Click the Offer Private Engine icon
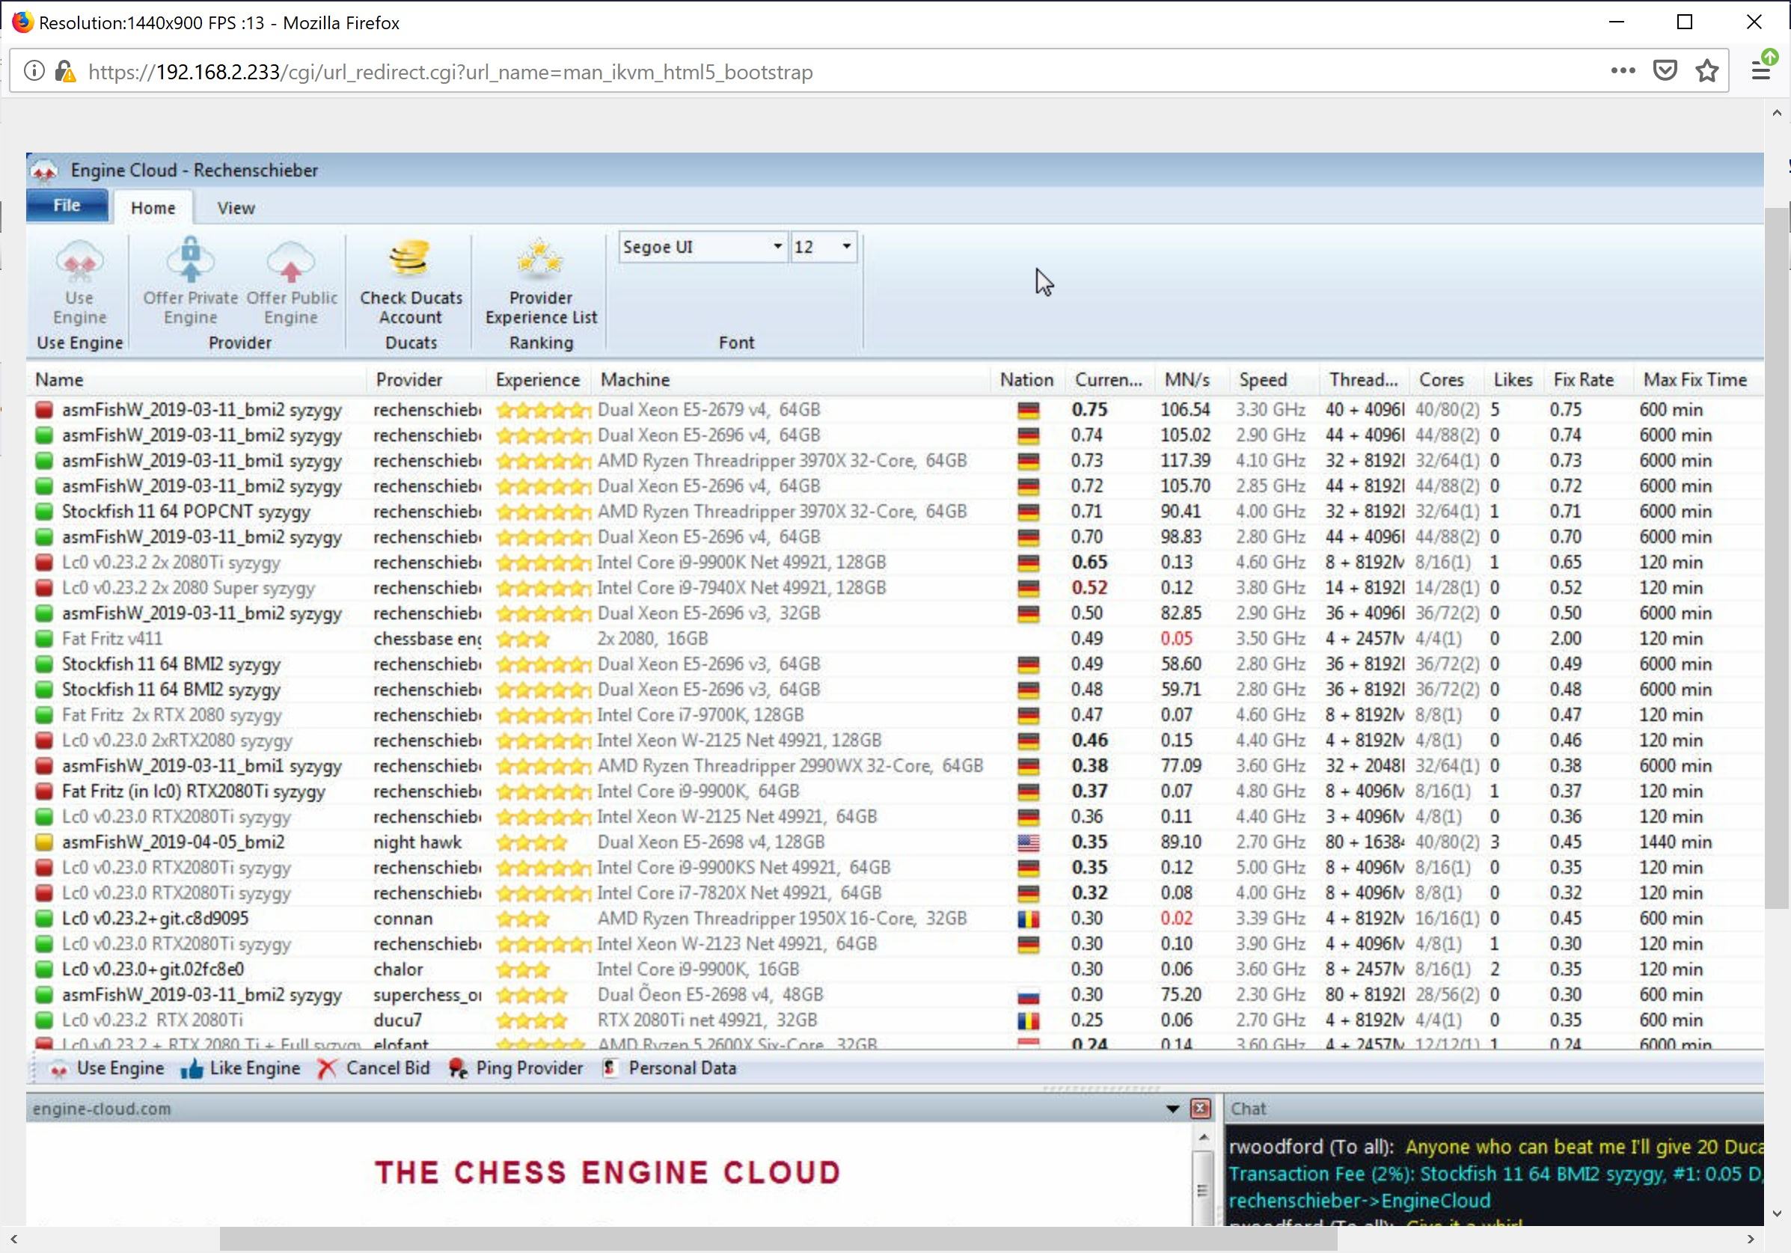The image size is (1791, 1253). [x=190, y=260]
